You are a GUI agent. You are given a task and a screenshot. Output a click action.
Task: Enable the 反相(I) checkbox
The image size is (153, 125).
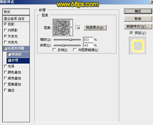[x=54, y=50]
